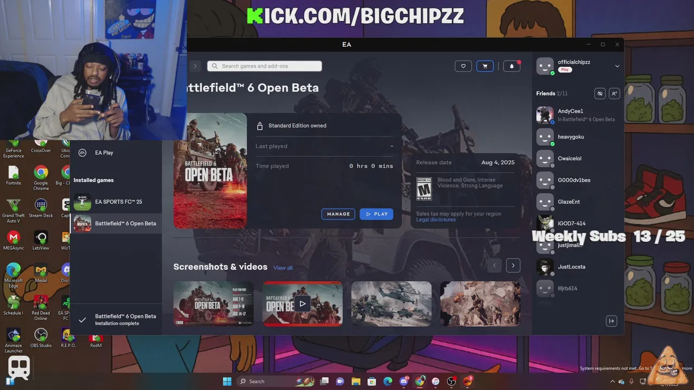Open Animaze Launcher desktop icon
The image size is (694, 390).
[x=13, y=341]
